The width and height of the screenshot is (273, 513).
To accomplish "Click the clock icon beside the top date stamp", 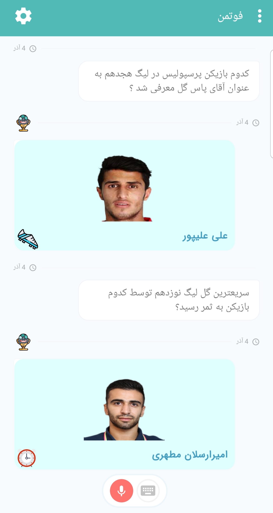I will point(33,49).
